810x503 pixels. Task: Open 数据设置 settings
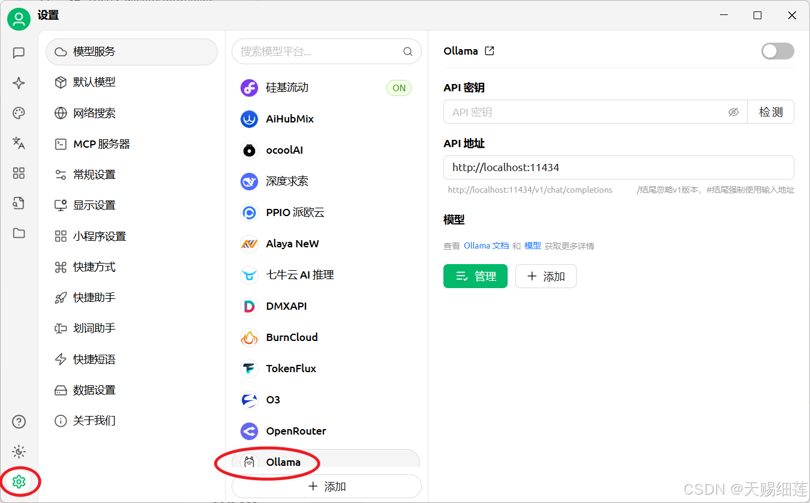(x=131, y=390)
